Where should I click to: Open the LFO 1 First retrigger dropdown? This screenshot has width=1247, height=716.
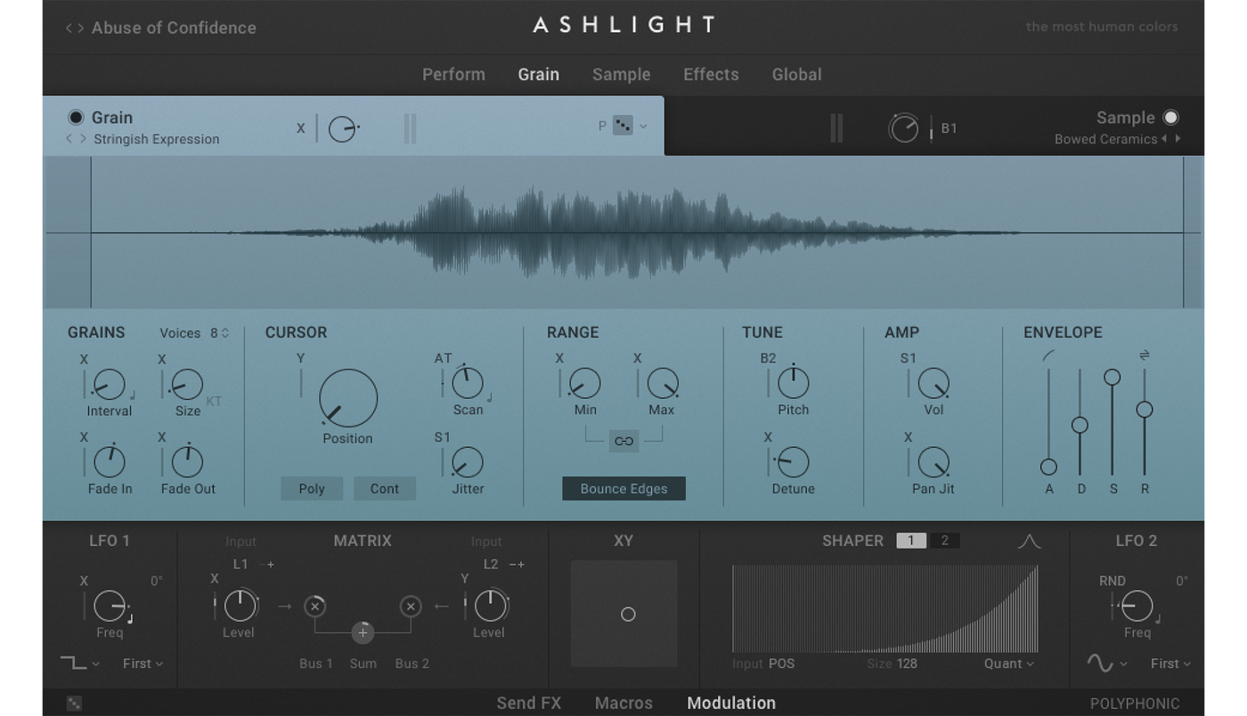click(x=143, y=663)
